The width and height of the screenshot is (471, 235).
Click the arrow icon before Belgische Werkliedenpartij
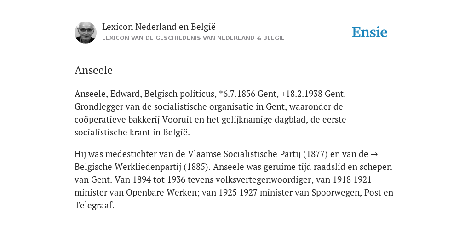tap(374, 154)
